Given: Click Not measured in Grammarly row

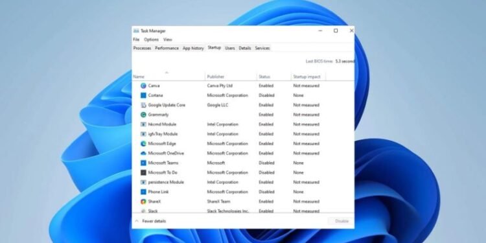Looking at the screenshot, I should [307, 115].
